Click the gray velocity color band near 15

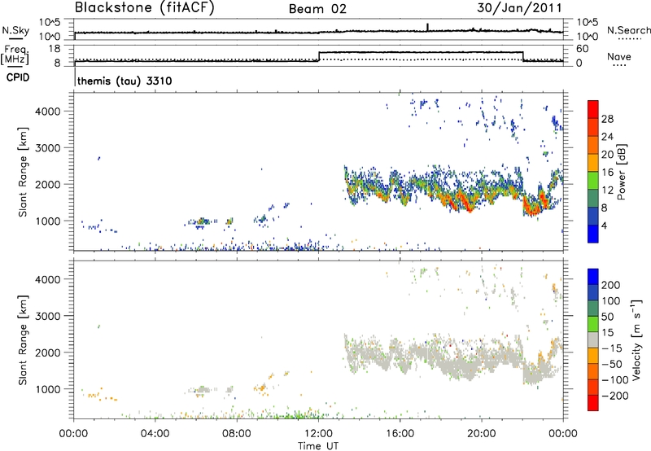593,339
